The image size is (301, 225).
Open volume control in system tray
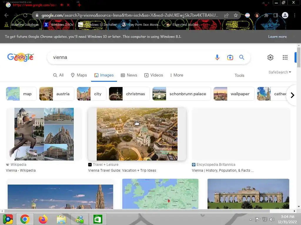pos(272,219)
